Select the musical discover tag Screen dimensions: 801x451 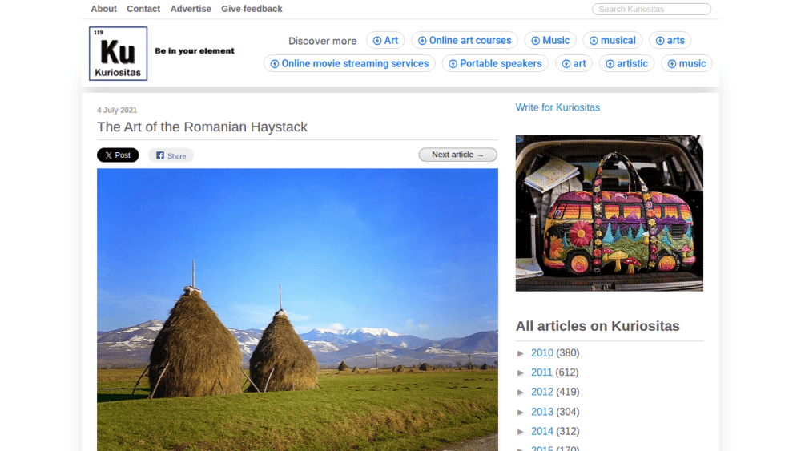point(613,40)
